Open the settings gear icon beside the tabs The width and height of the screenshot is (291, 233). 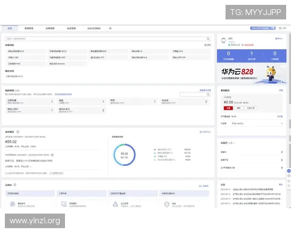click(110, 29)
